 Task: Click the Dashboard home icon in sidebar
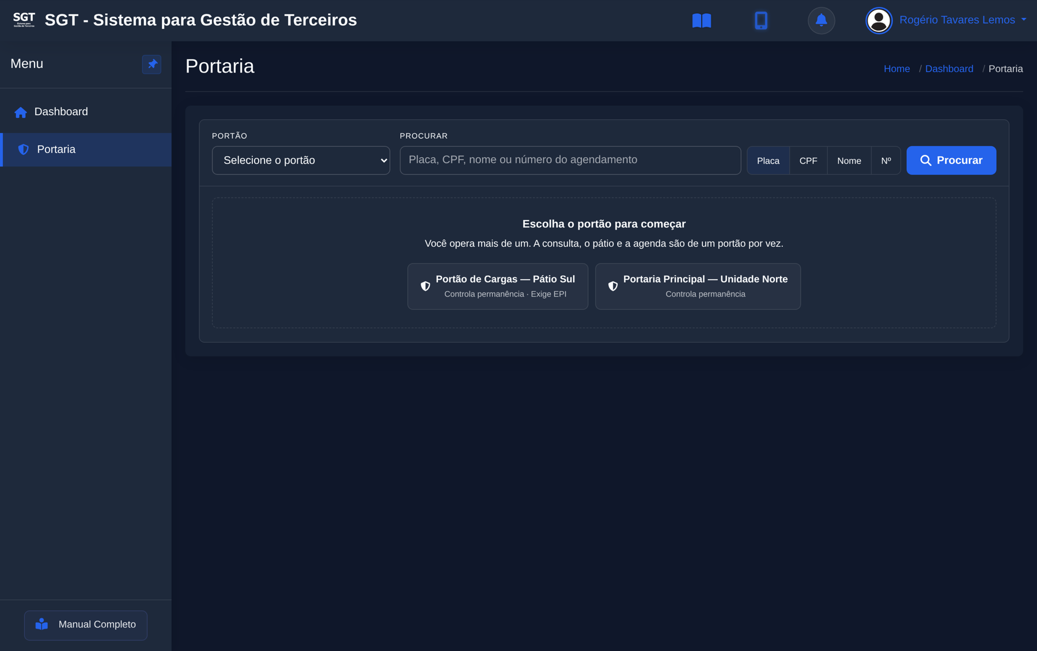[x=21, y=112]
